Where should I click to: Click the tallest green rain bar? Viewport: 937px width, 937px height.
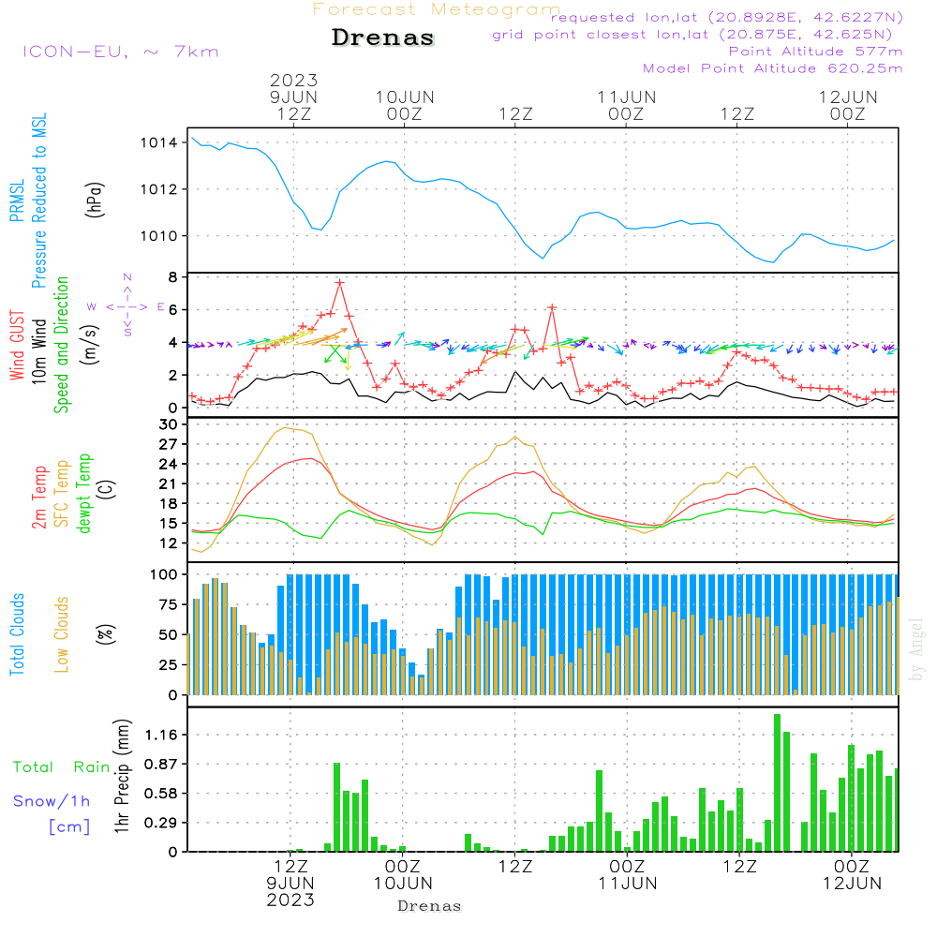[x=777, y=782]
